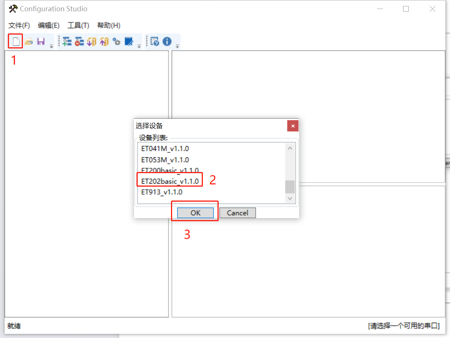The image size is (450, 338).
Task: Close the 选择设备 dialog with red X
Action: [293, 126]
